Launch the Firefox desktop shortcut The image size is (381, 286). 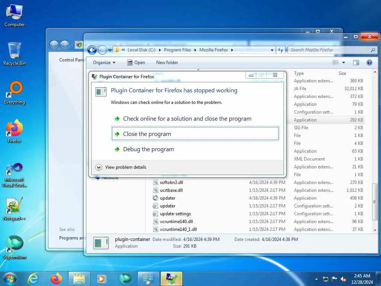(x=15, y=131)
